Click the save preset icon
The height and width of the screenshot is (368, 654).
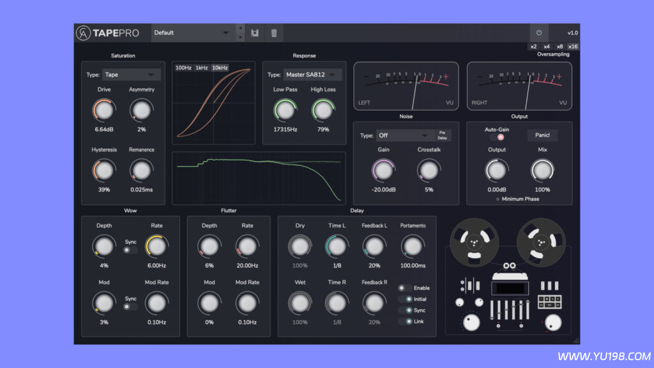point(255,33)
